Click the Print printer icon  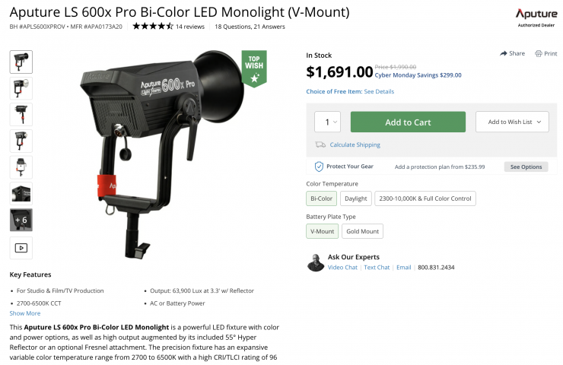539,54
